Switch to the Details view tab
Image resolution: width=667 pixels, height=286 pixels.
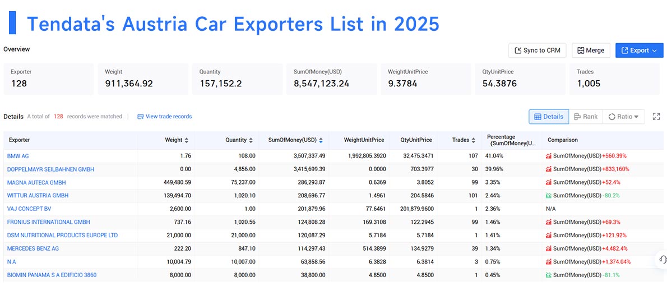point(549,117)
